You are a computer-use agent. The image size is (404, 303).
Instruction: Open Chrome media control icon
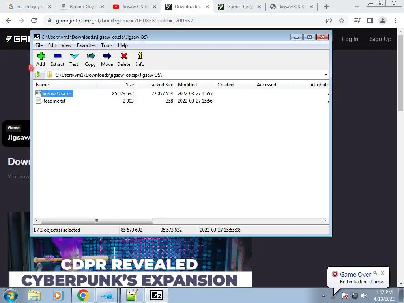pyautogui.click(x=357, y=21)
